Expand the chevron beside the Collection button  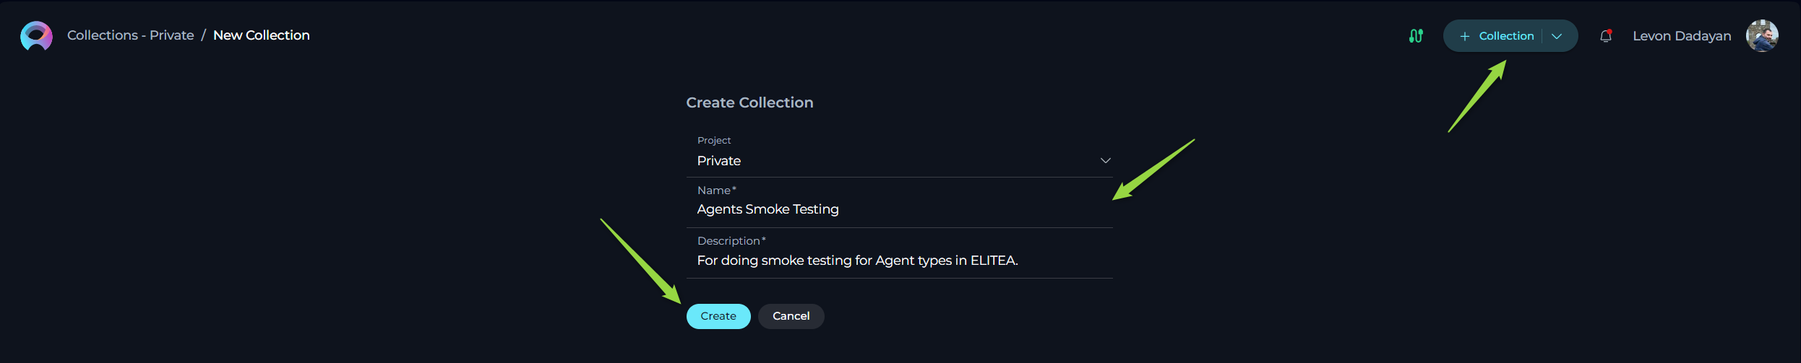[1557, 36]
